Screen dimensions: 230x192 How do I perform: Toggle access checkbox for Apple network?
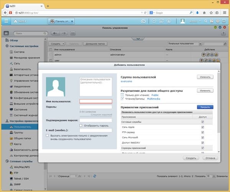point(202,127)
